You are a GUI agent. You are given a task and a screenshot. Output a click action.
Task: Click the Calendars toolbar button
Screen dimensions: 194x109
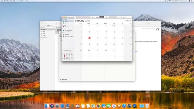pyautogui.click(x=70, y=17)
